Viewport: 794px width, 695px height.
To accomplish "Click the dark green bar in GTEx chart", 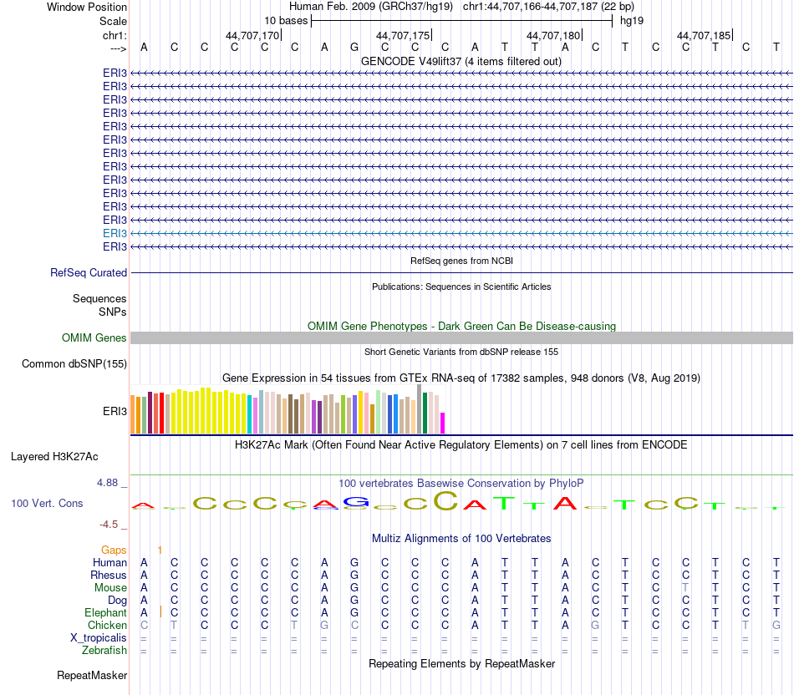I will pyautogui.click(x=425, y=413).
